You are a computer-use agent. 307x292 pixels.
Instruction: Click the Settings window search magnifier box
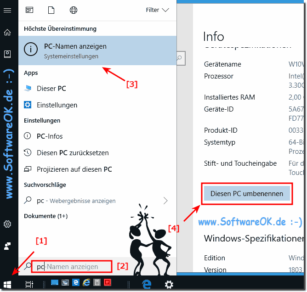point(181,58)
